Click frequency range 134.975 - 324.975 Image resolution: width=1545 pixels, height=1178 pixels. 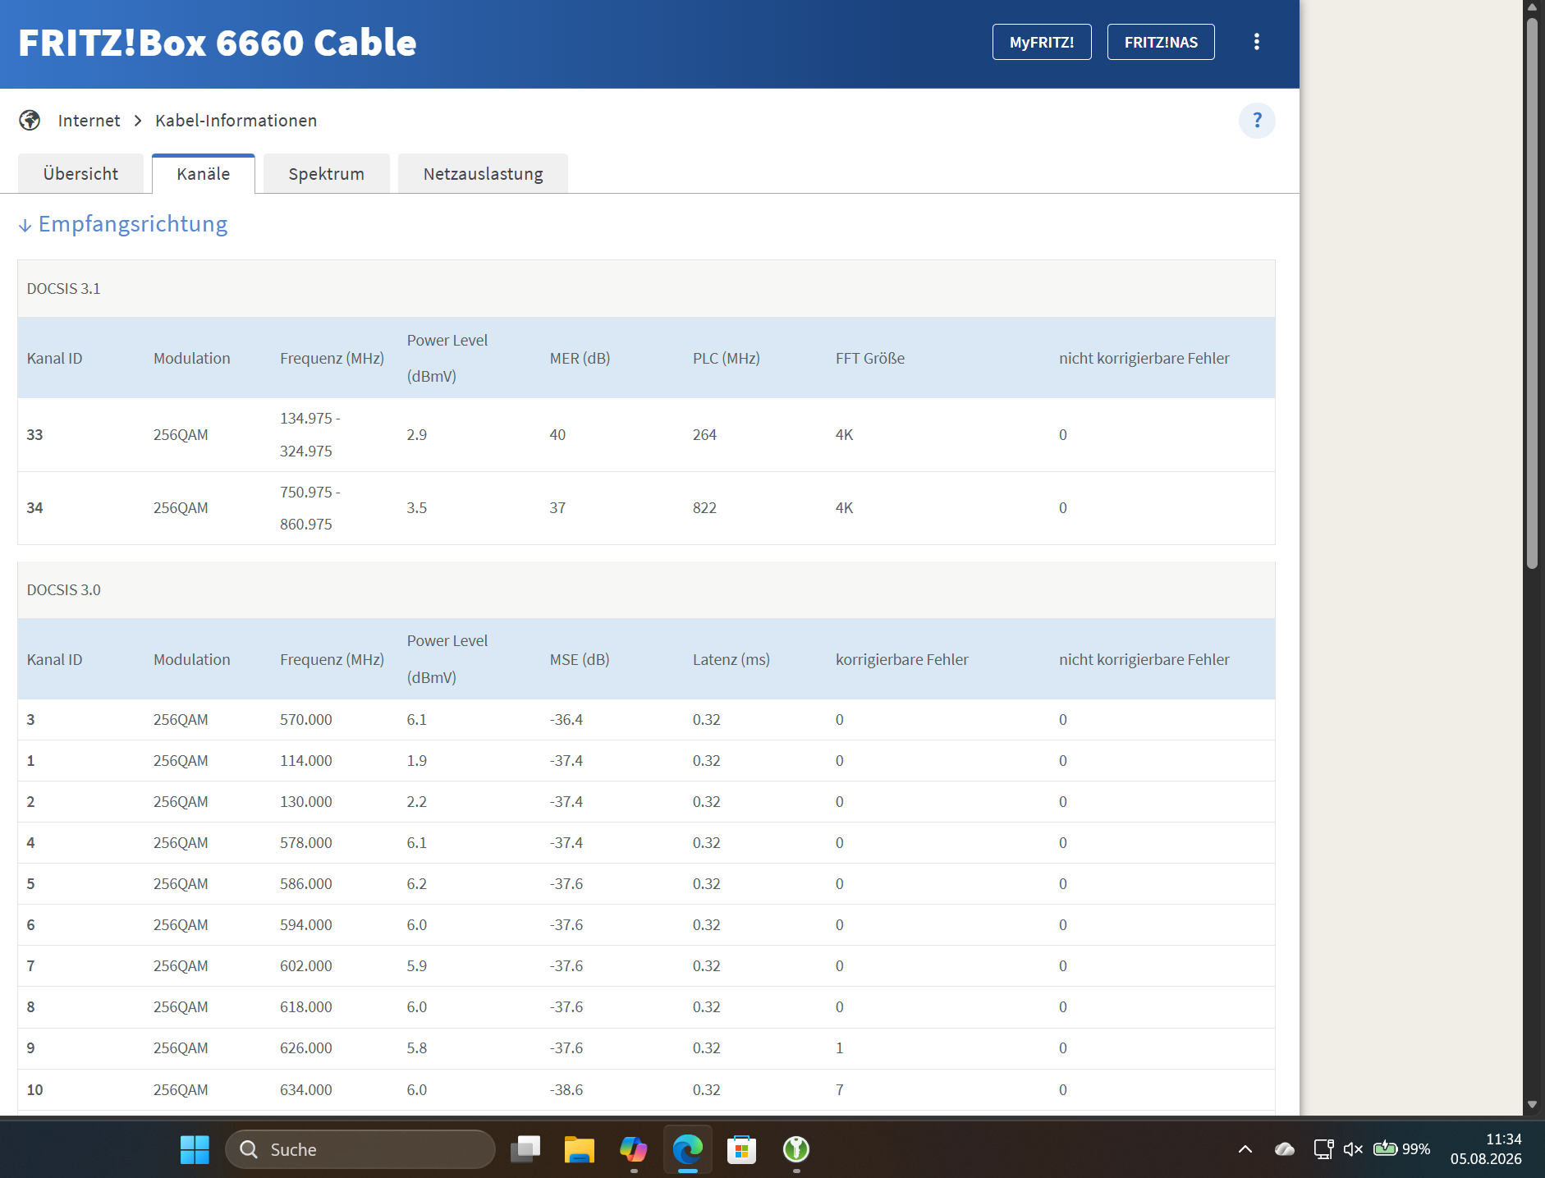[310, 435]
